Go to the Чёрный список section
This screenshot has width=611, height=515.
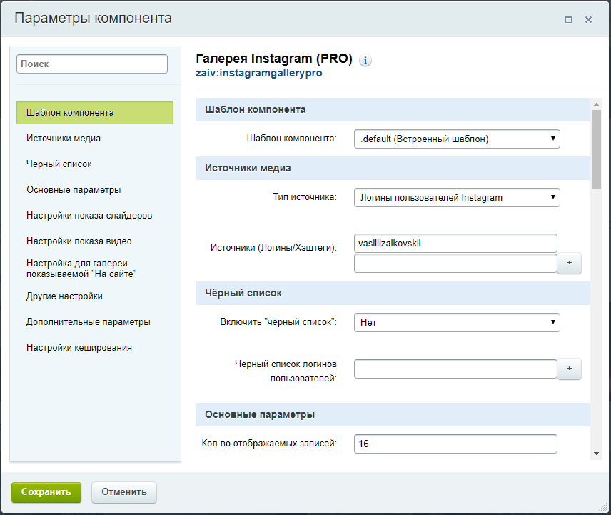click(59, 164)
